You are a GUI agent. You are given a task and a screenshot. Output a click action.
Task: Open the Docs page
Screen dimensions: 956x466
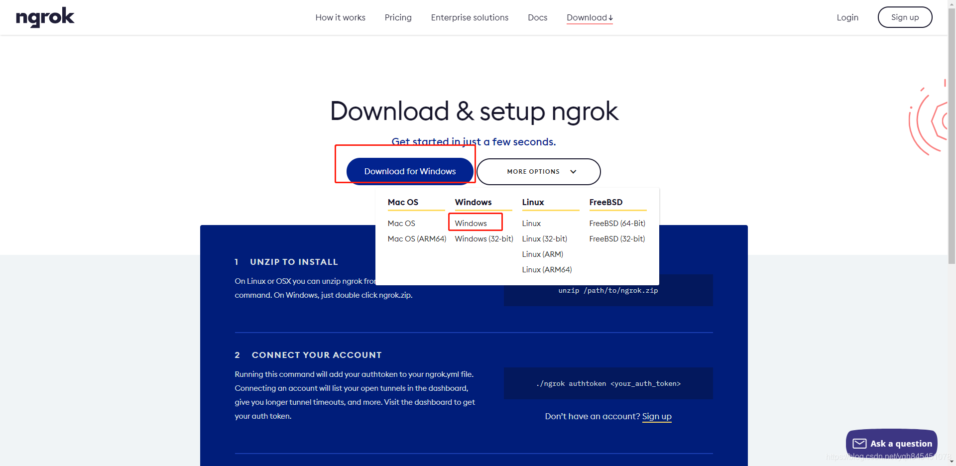tap(537, 17)
